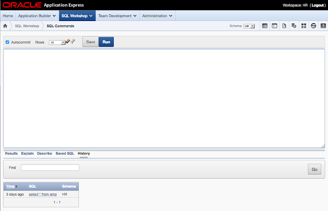Click the SQL Commands breadcrumb text

tap(60, 26)
